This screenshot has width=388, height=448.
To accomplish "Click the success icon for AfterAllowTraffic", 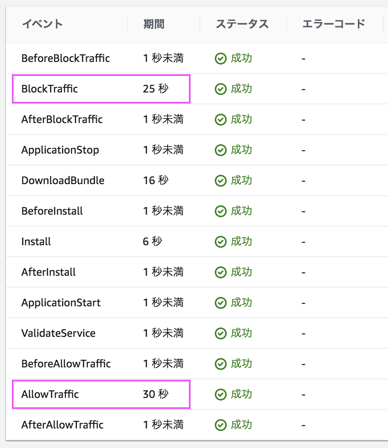I will click(x=220, y=425).
